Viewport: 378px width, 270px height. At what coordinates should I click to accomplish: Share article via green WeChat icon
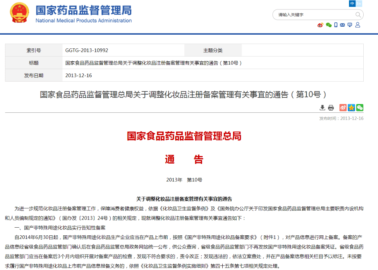360,108
